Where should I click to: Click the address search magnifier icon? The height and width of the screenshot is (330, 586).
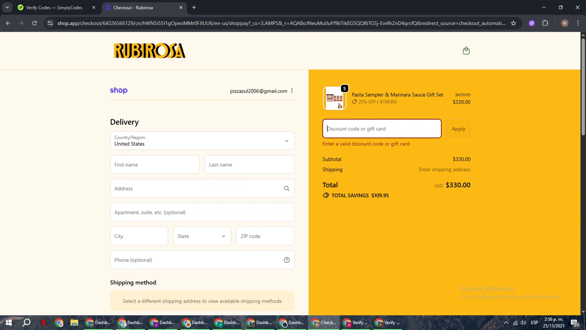tap(287, 188)
